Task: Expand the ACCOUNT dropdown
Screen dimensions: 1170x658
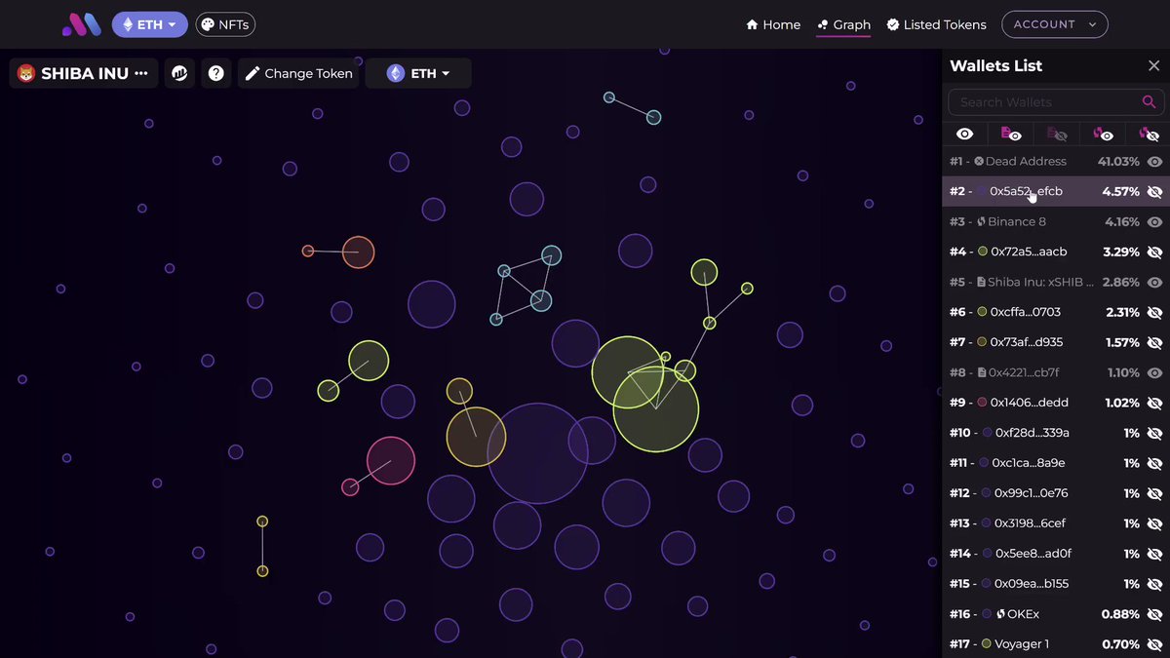Action: click(x=1054, y=24)
